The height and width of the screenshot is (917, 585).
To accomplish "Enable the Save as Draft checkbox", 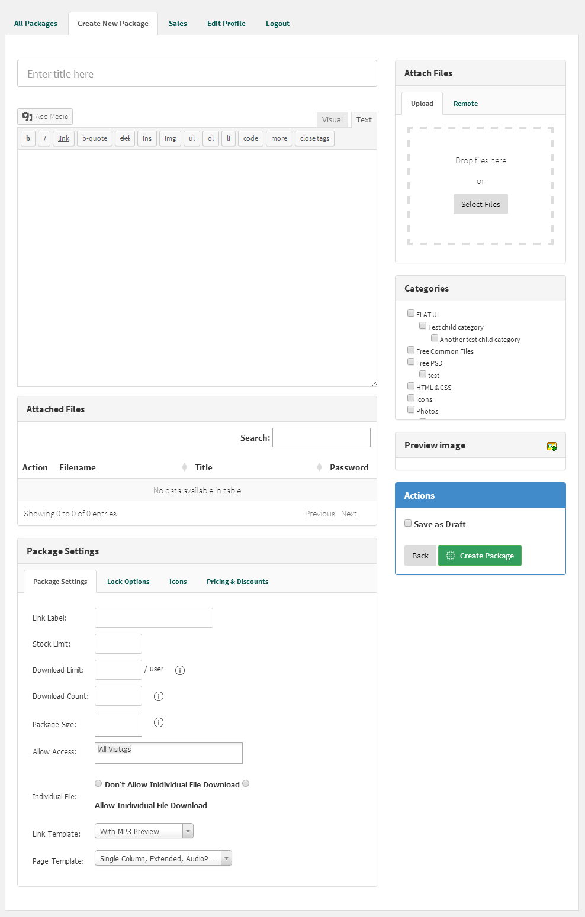I will tap(408, 523).
